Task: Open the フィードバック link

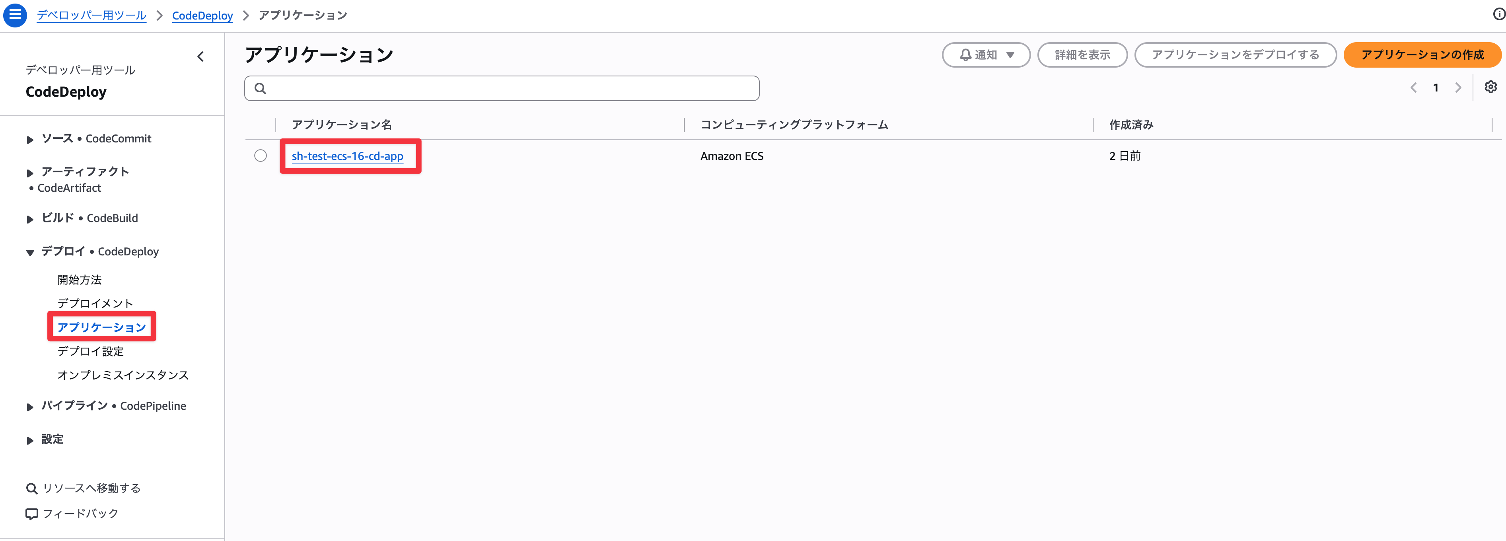Action: pyautogui.click(x=72, y=514)
